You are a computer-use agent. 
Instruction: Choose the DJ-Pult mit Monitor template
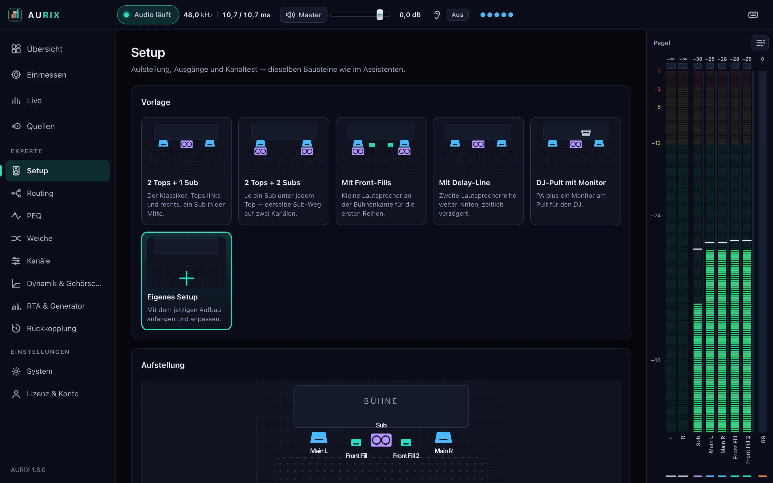576,171
